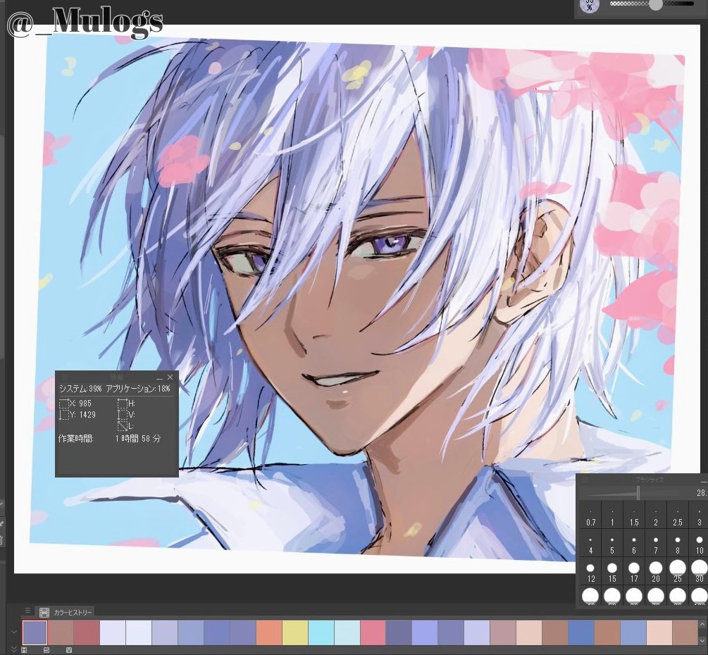
Task: Select the 2 brush size preset
Action: (x=656, y=515)
